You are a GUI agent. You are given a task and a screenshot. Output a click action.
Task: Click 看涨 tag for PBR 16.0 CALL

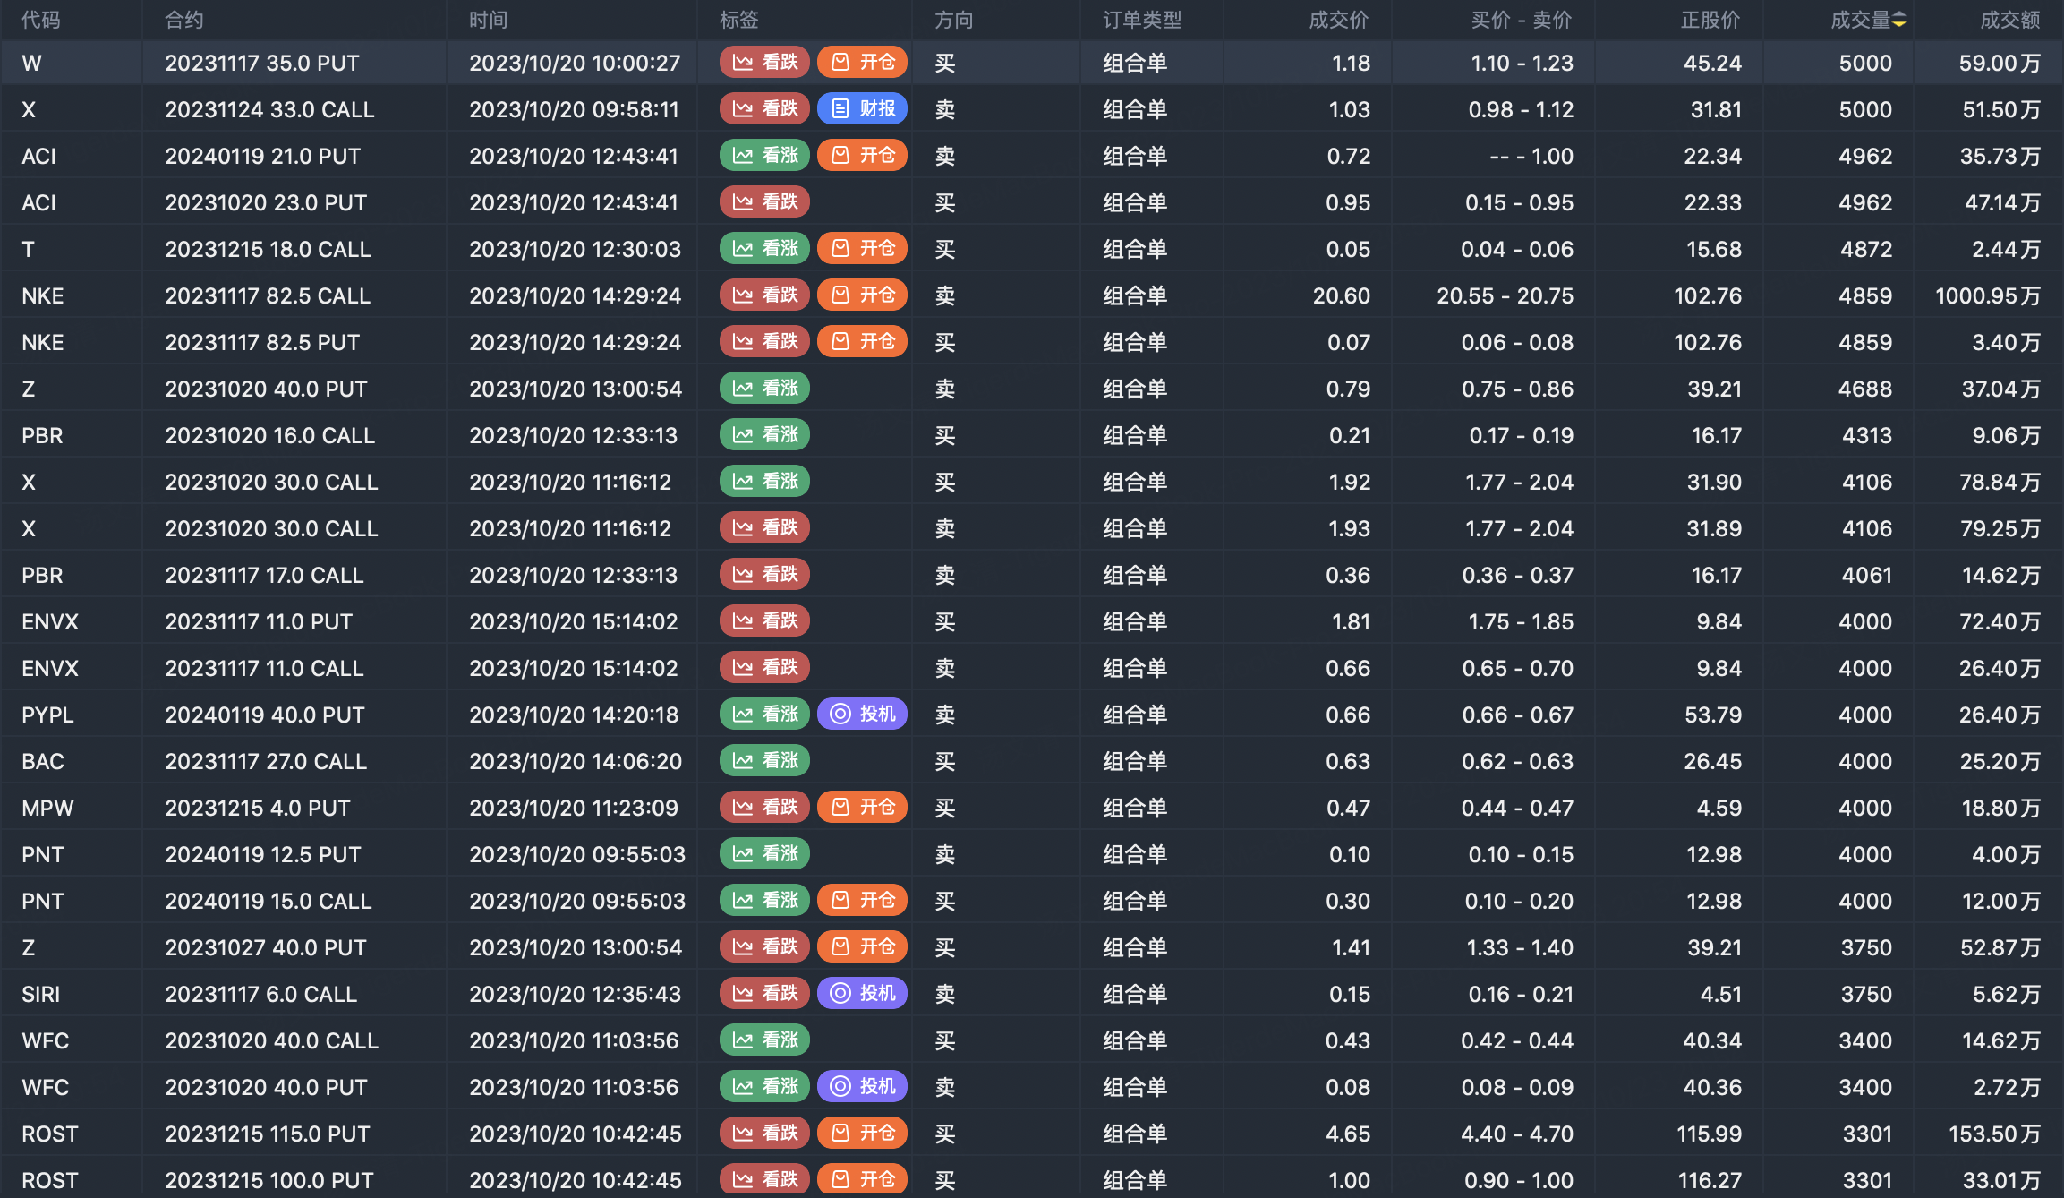(764, 435)
